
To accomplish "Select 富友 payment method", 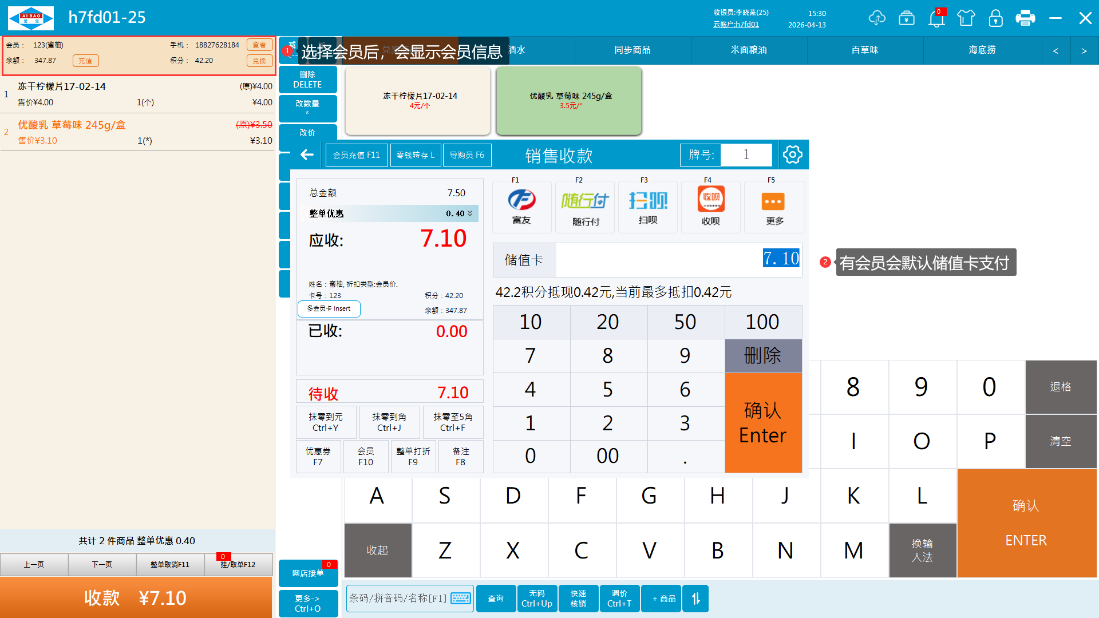I will (521, 207).
